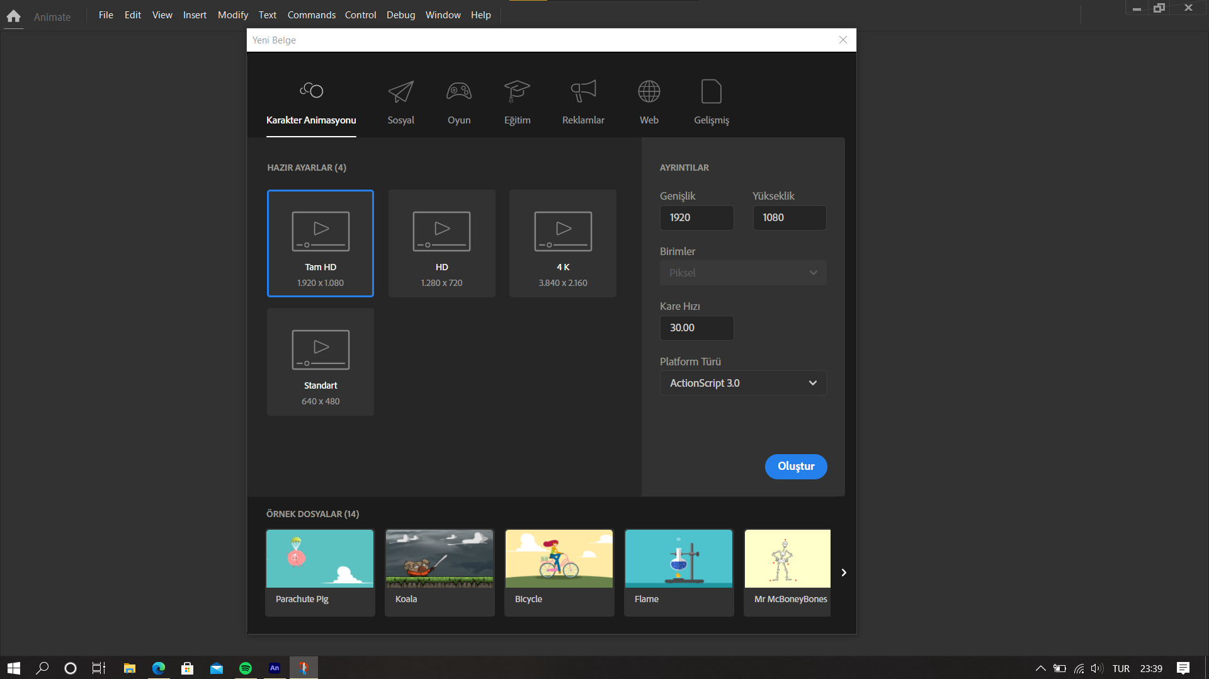
Task: Show next sample files with arrow
Action: pyautogui.click(x=844, y=573)
